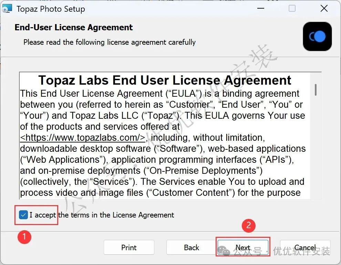Click the 'Topaz Photo Setup' title bar text
This screenshot has height=265, width=341.
[51, 9]
